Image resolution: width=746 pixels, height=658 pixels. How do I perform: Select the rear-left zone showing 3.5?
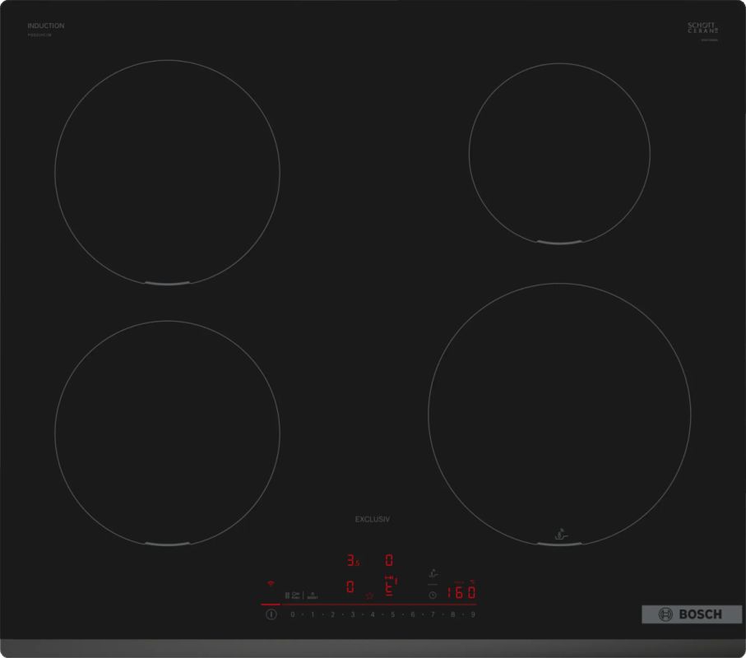point(352,562)
